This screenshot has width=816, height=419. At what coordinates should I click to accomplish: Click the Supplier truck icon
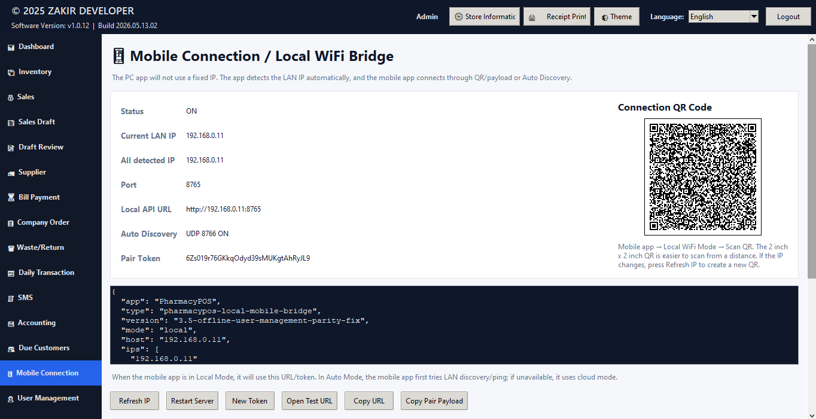point(11,173)
